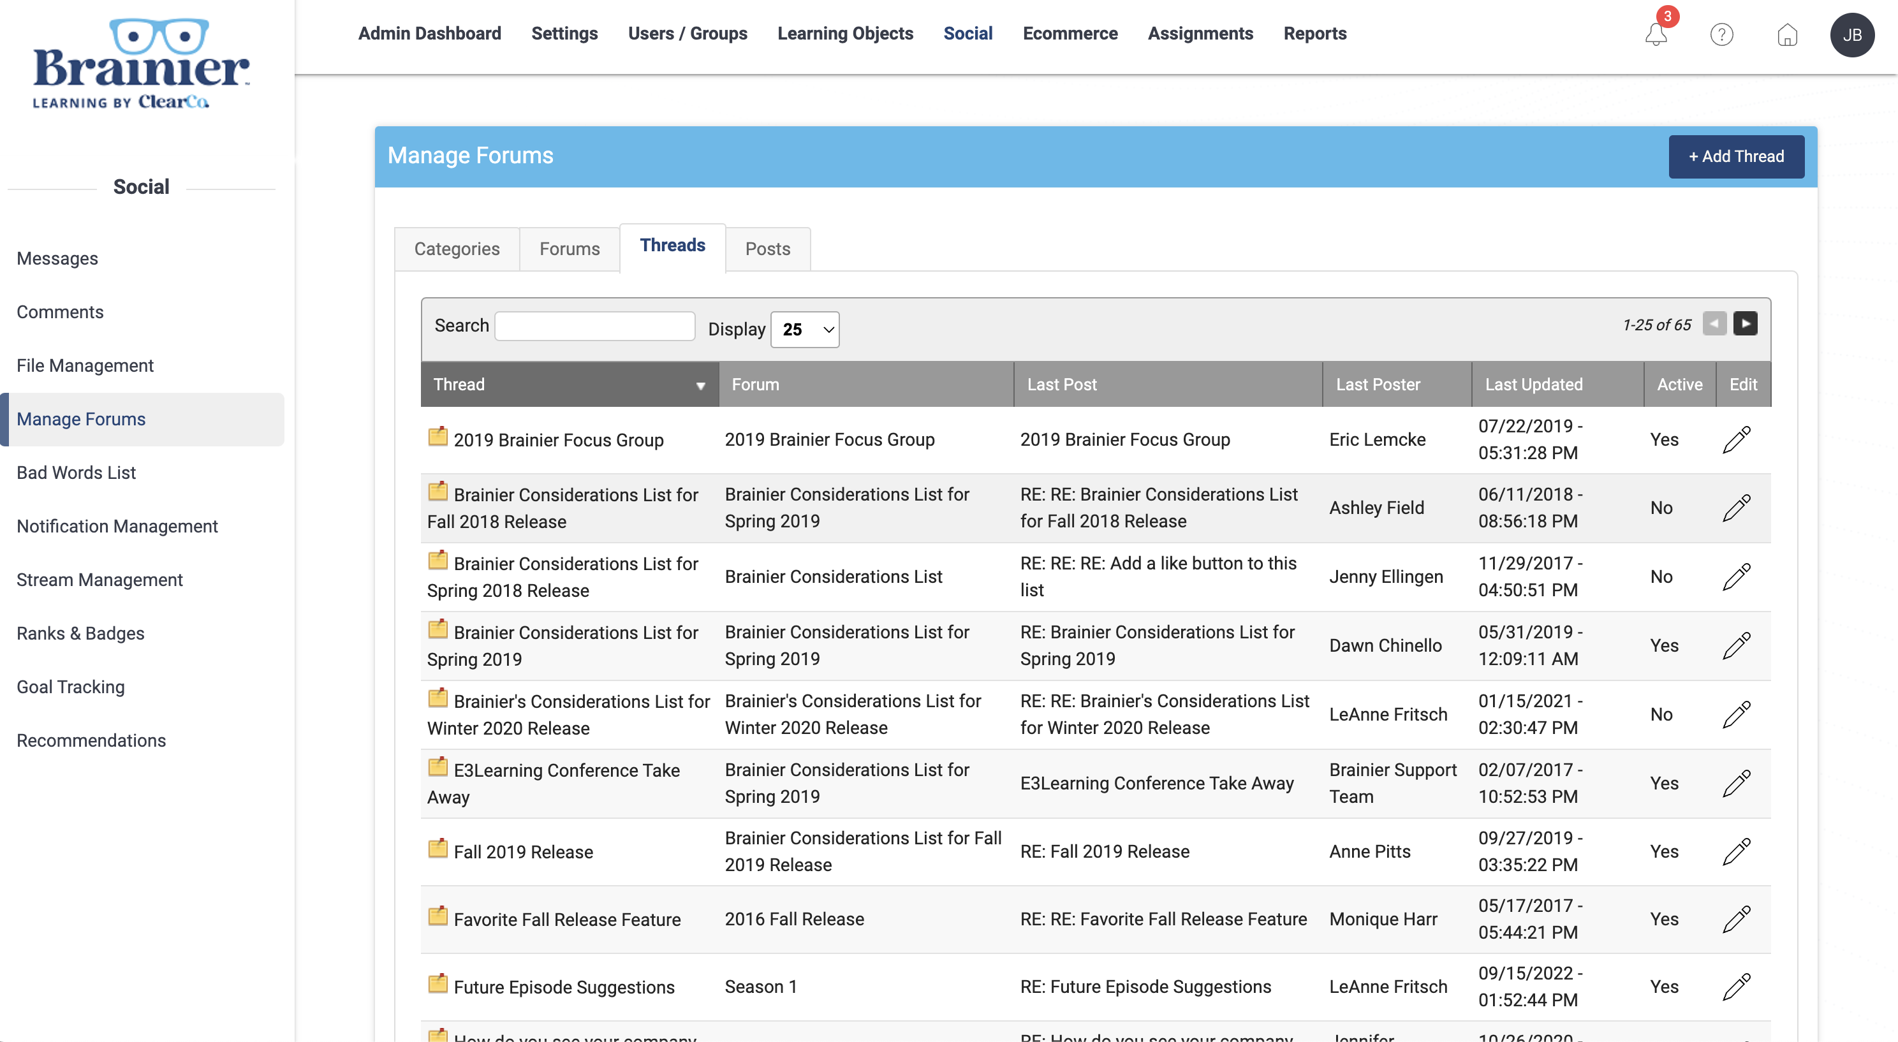Viewport: 1898px width, 1042px height.
Task: Open the notifications bell icon
Action: [x=1656, y=34]
